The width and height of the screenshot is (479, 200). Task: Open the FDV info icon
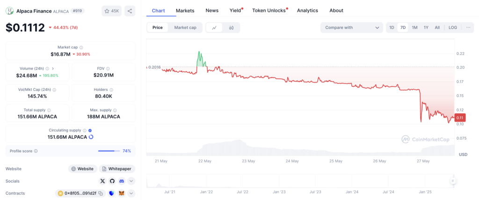108,69
